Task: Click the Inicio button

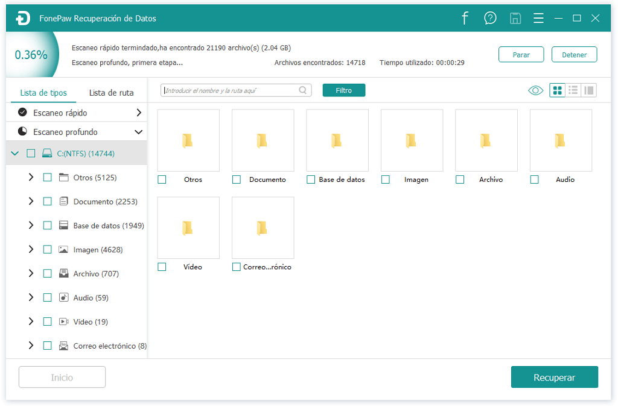Action: click(x=62, y=377)
